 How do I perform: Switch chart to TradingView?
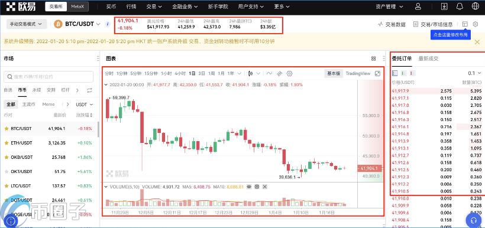pyautogui.click(x=358, y=73)
